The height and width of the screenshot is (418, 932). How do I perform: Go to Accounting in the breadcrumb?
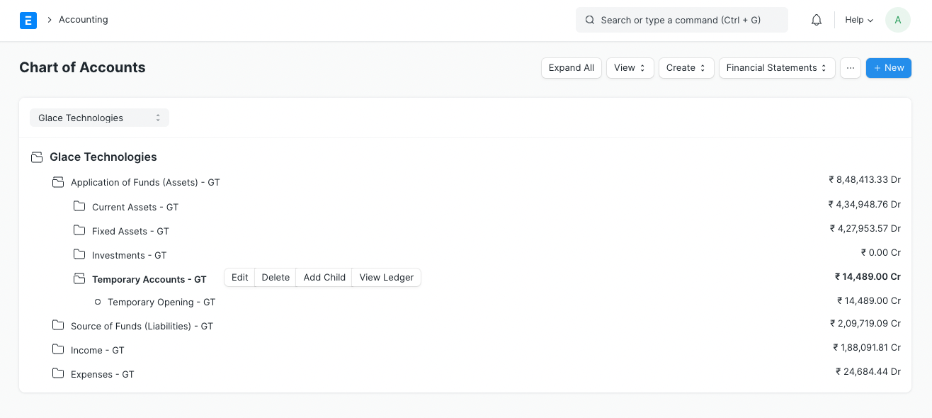click(84, 20)
